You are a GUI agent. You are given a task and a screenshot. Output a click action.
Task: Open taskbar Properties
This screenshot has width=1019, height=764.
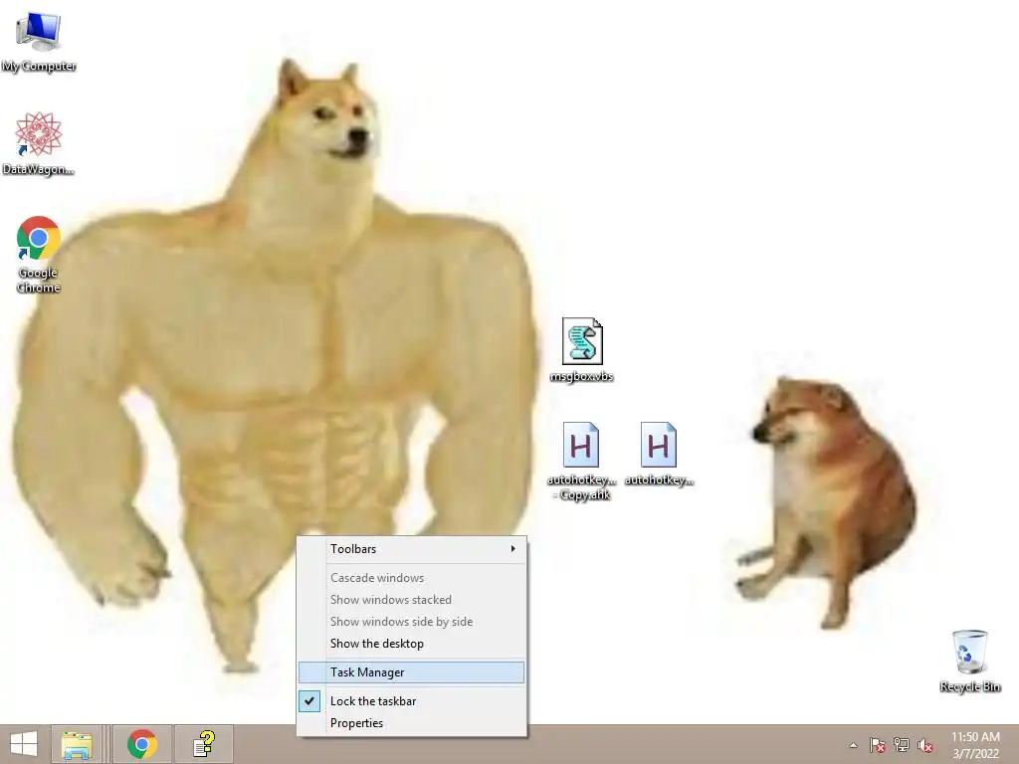411,723
